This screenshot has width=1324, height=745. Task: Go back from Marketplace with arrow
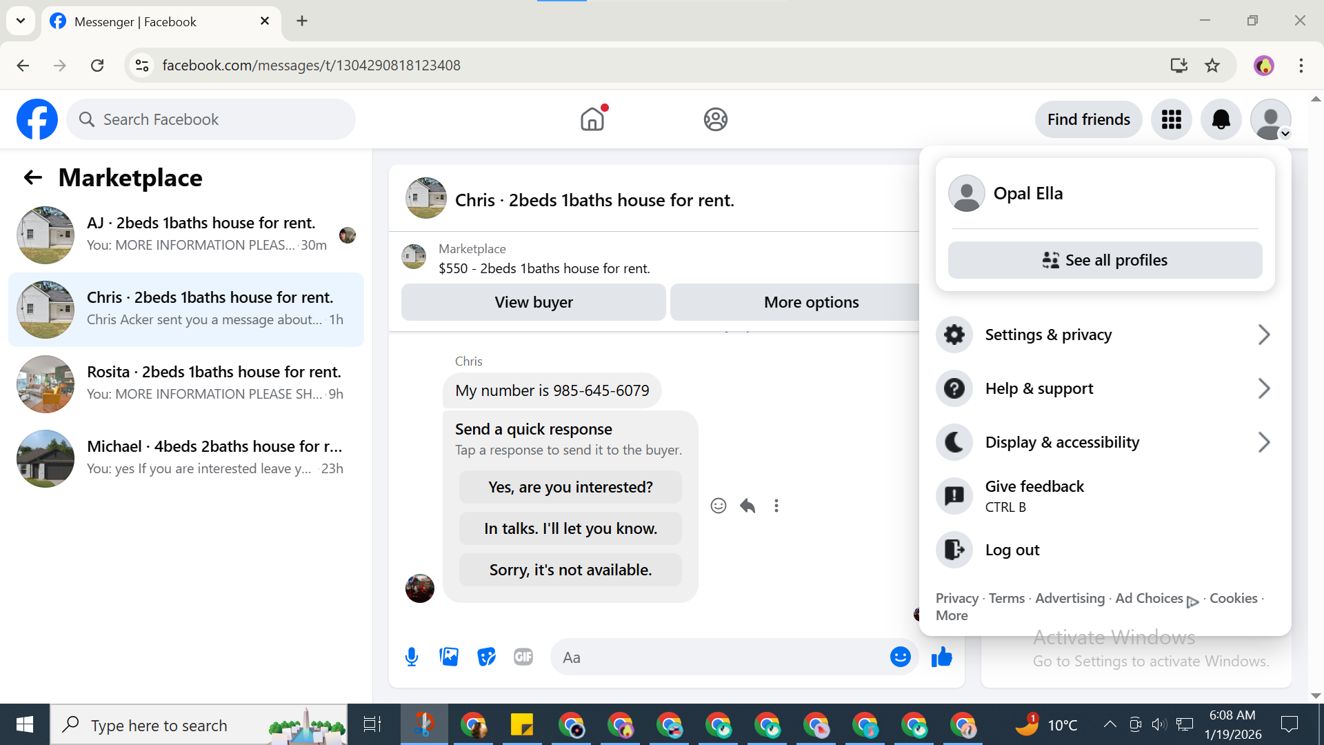33,178
